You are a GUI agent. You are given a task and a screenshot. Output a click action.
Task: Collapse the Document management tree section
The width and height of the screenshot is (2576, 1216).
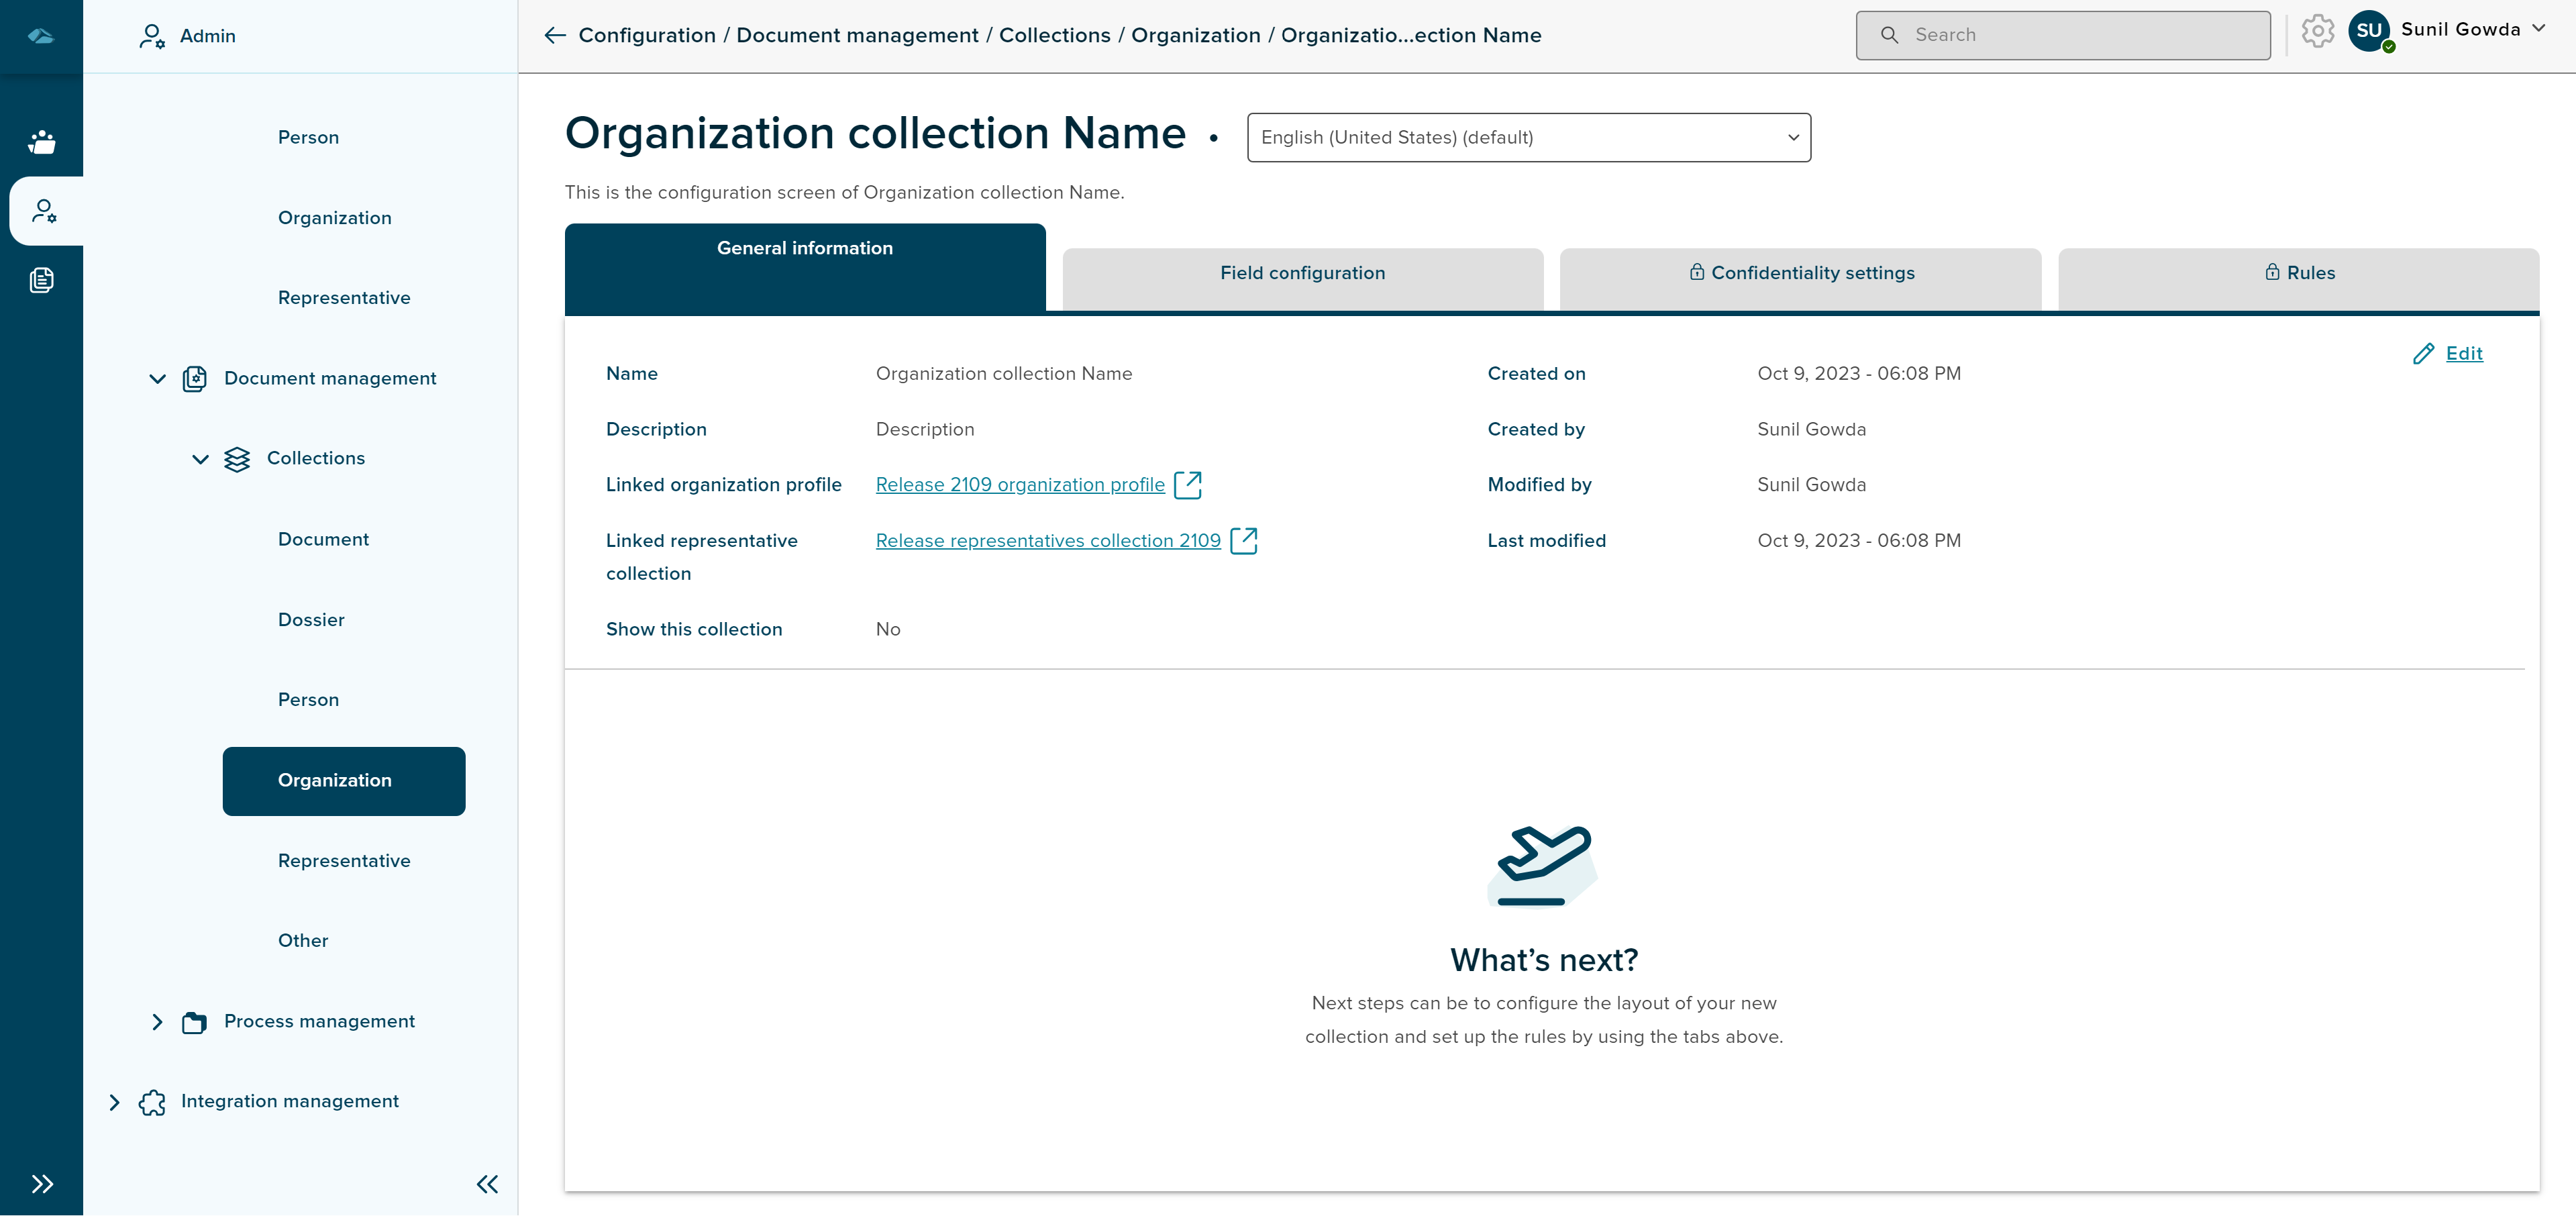157,379
